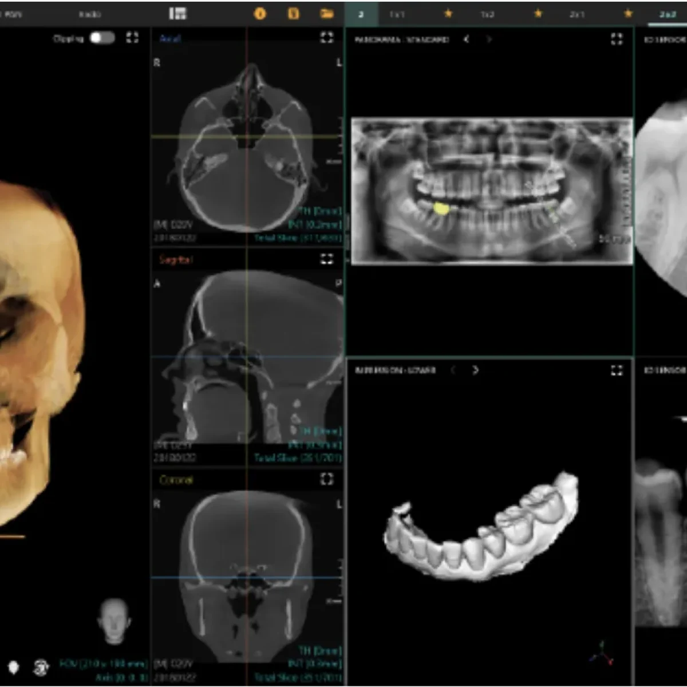
Task: Maximize the Panorama Standard panel
Action: tap(617, 39)
